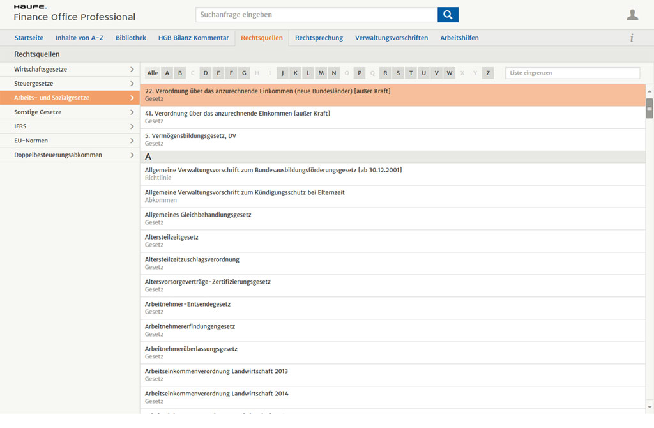
Task: Open Arbeitnehmerüberlassungsgesetz entry
Action: click(393, 353)
